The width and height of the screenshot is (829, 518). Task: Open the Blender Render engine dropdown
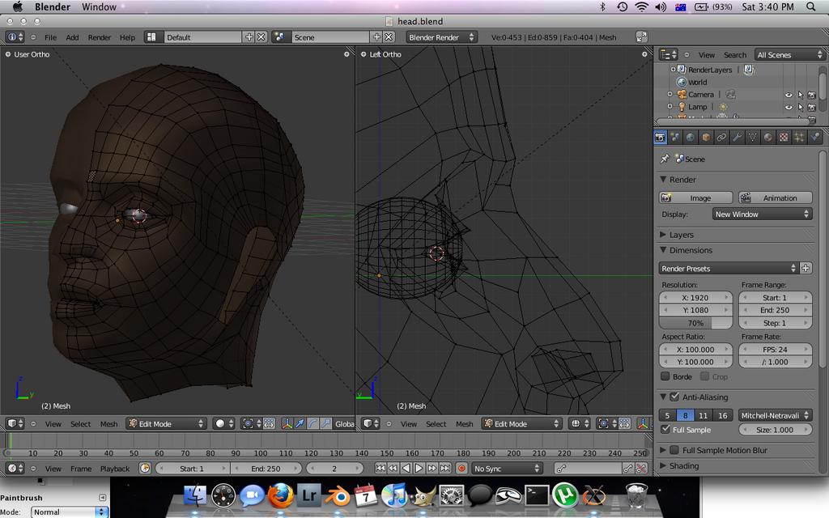click(x=441, y=37)
